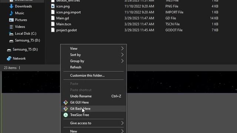
Task: Launch Git Bash Here from context menu
Action: pyautogui.click(x=94, y=109)
